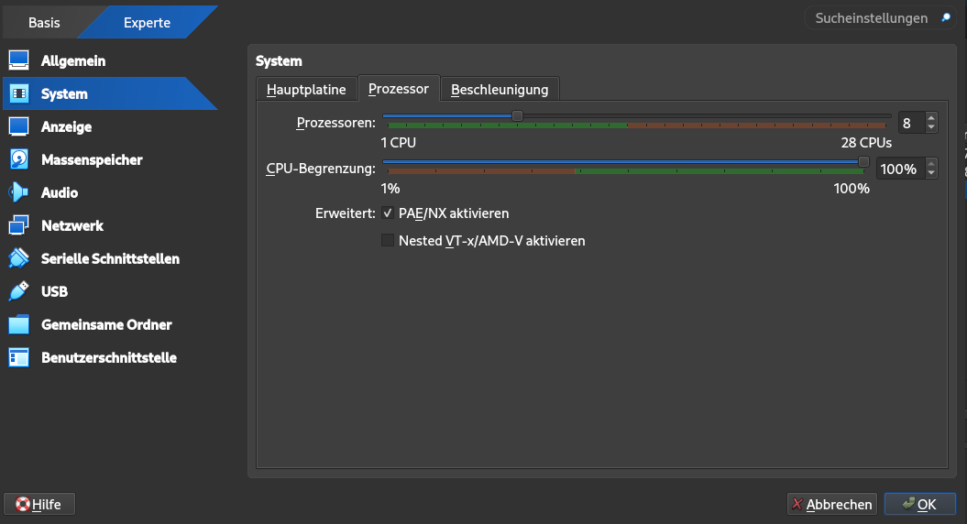The width and height of the screenshot is (967, 524).
Task: Enable Nested VT-x/AMD-V aktivieren checkbox
Action: (x=388, y=240)
